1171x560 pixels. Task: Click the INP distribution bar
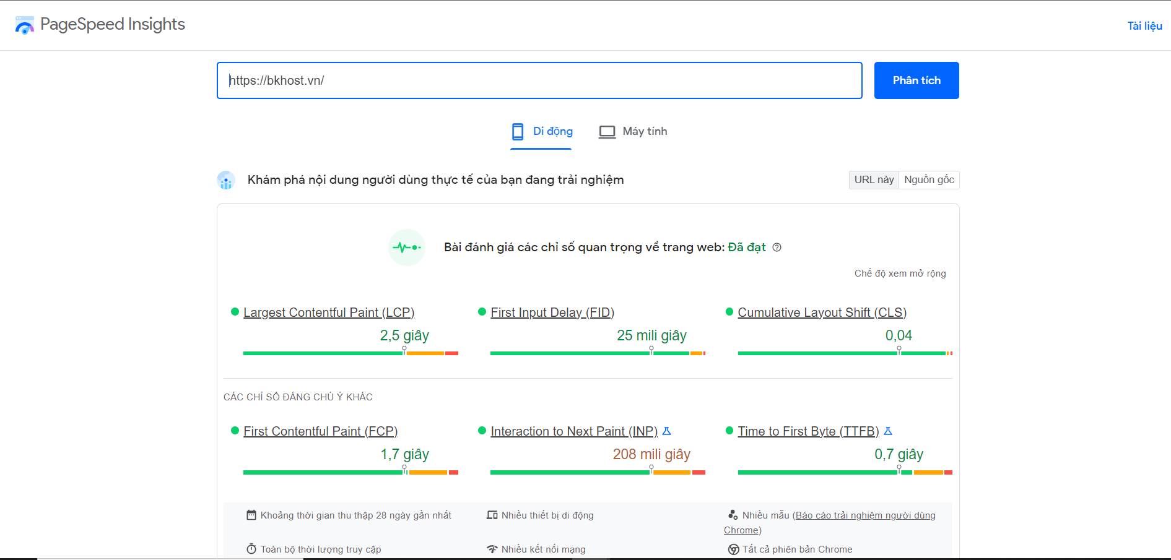click(598, 472)
